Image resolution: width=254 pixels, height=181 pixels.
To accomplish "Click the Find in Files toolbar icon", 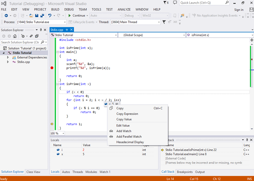I will point(182,16).
